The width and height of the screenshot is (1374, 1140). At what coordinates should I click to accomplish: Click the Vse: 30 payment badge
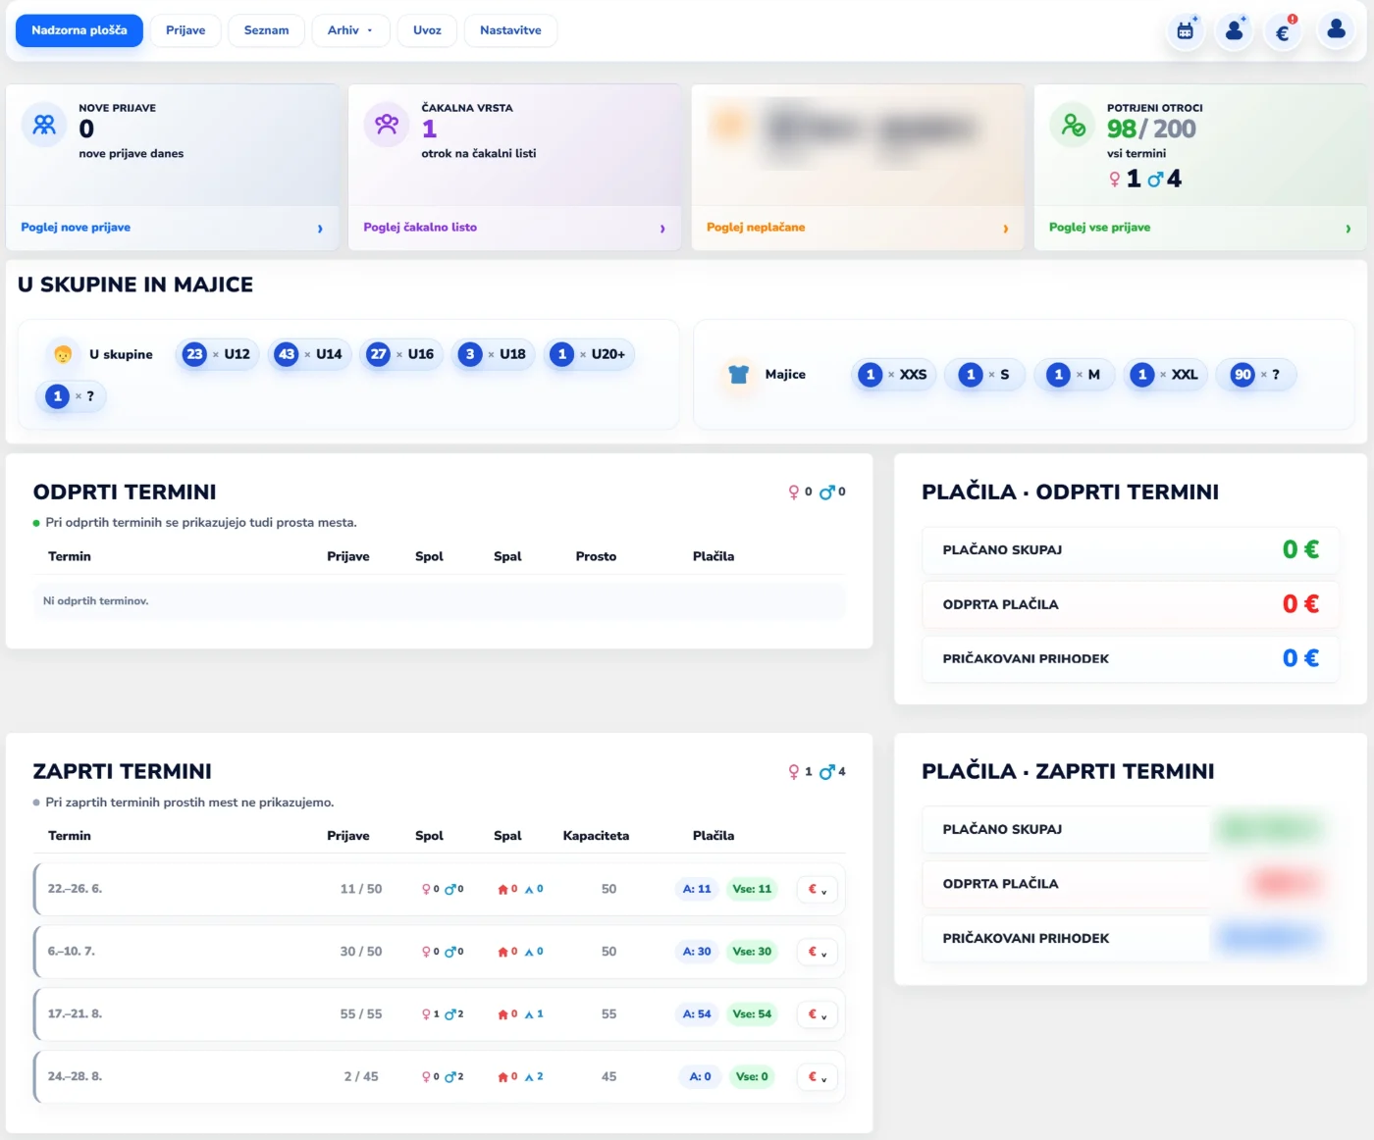(752, 952)
